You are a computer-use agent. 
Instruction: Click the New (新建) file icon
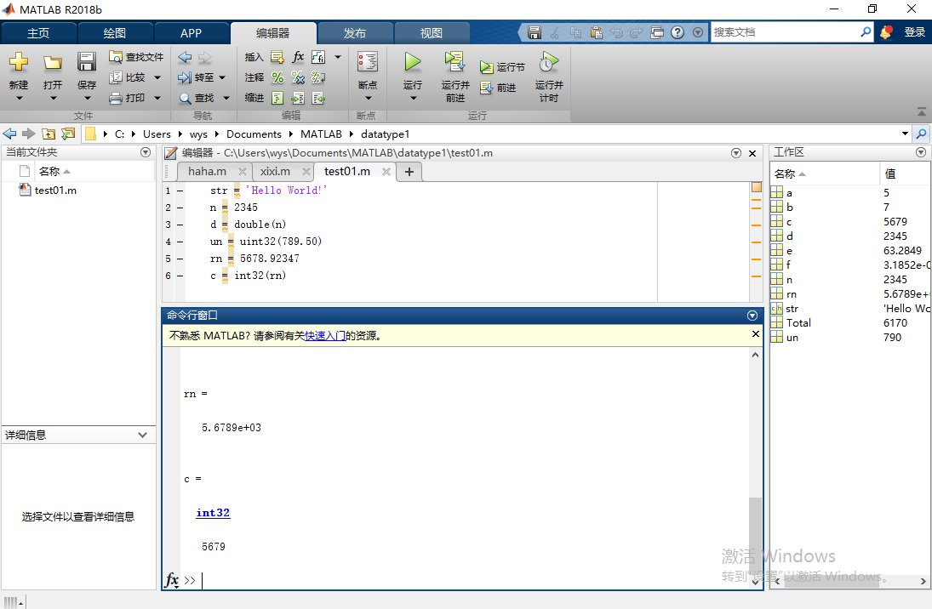click(19, 62)
